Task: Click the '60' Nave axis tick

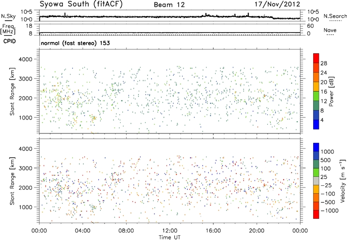Action: point(310,26)
